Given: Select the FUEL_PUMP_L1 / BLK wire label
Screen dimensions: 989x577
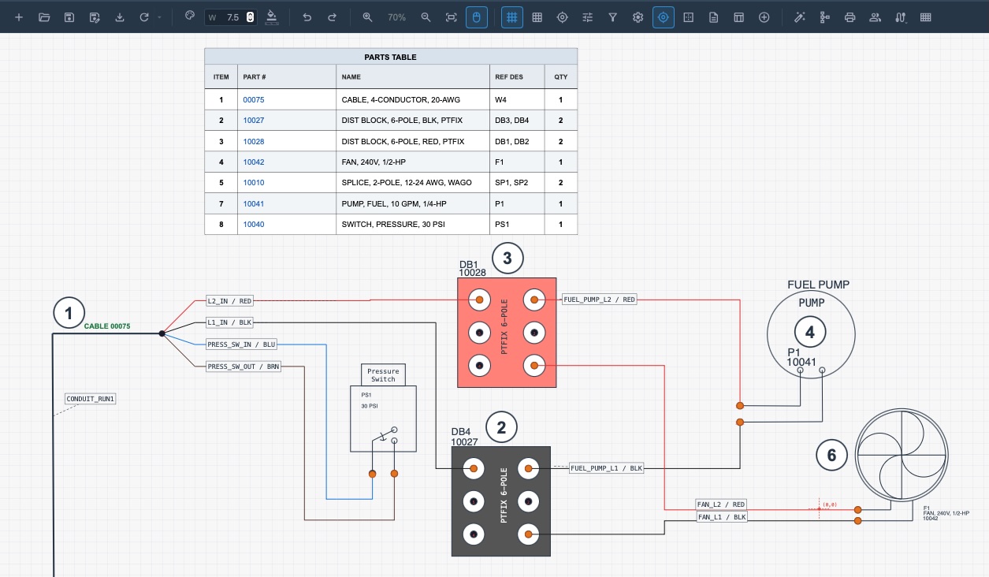Looking at the screenshot, I should 607,468.
